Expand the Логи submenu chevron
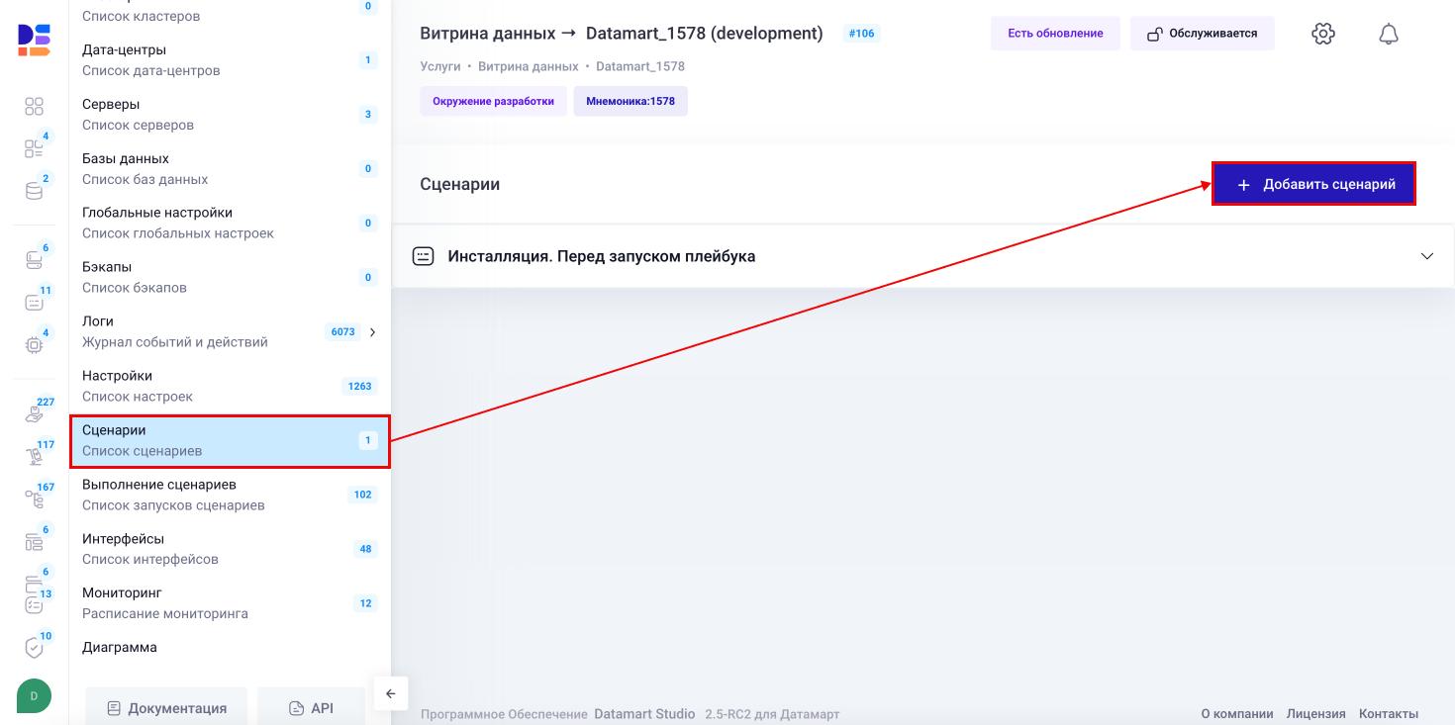Viewport: 1455px width, 725px height. click(372, 332)
